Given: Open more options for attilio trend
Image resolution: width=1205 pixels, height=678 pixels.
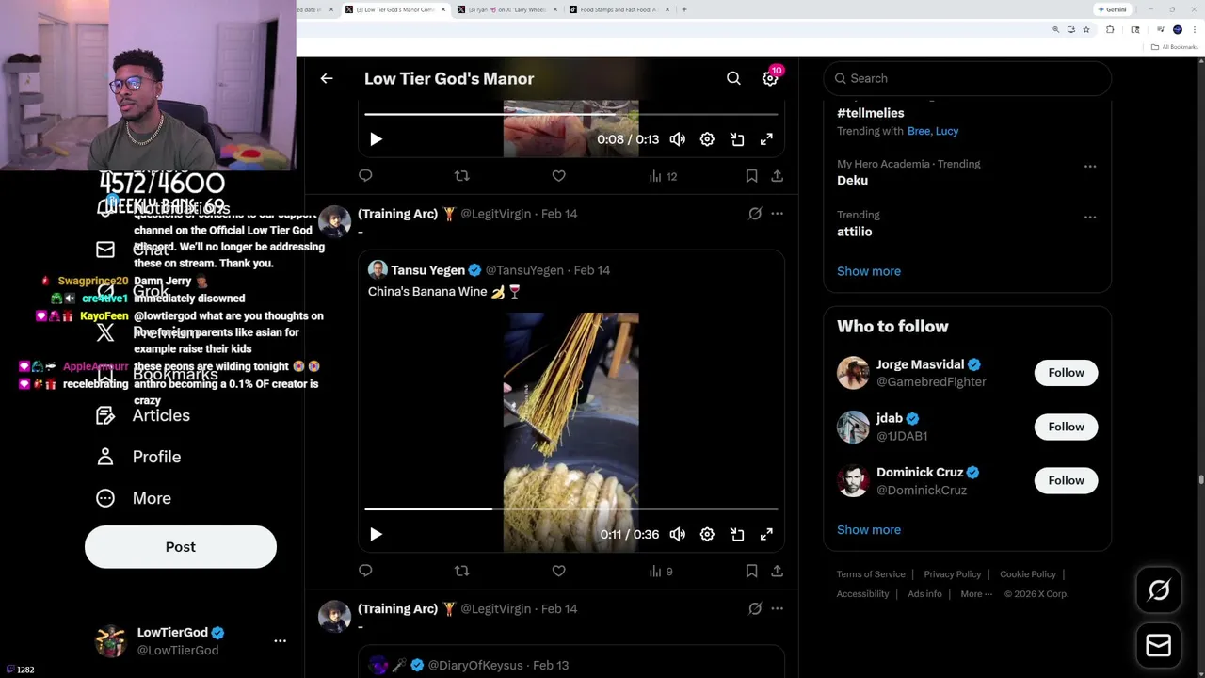Looking at the screenshot, I should 1090,217.
